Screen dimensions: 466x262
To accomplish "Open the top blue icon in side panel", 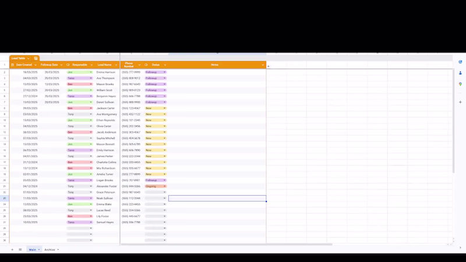I will pos(460,62).
